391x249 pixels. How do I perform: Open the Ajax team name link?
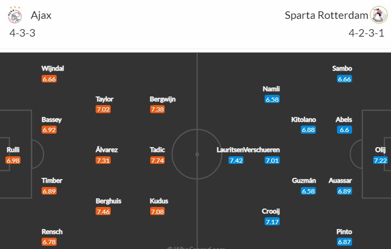(x=41, y=15)
